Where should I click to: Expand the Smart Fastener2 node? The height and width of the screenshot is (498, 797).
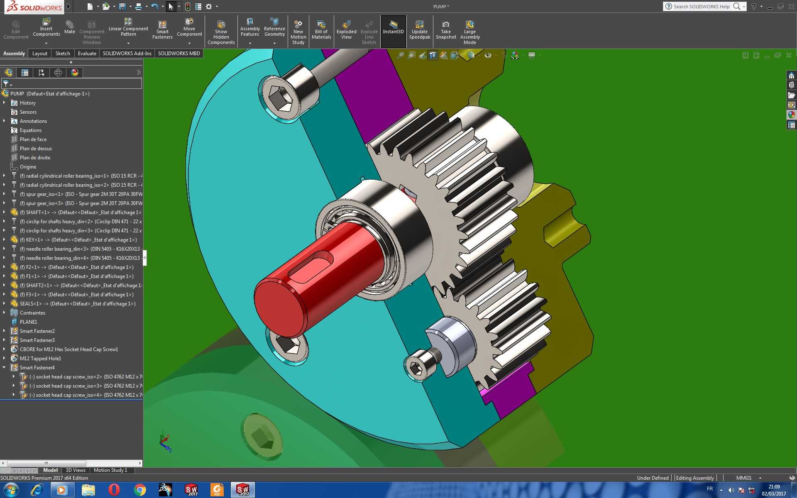[x=4, y=331]
